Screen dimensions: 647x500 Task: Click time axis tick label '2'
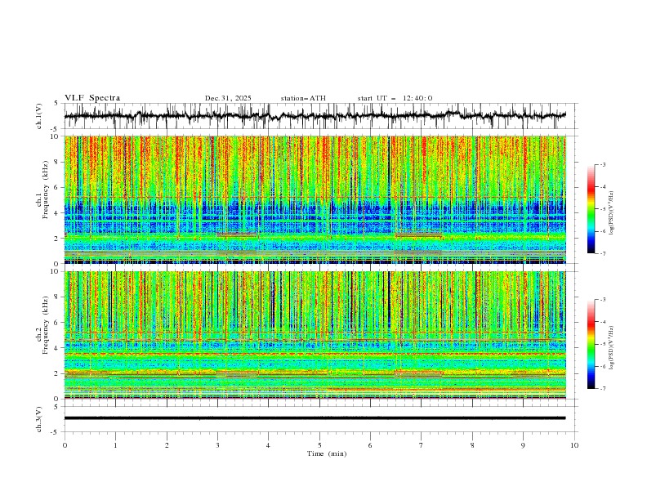167,445
